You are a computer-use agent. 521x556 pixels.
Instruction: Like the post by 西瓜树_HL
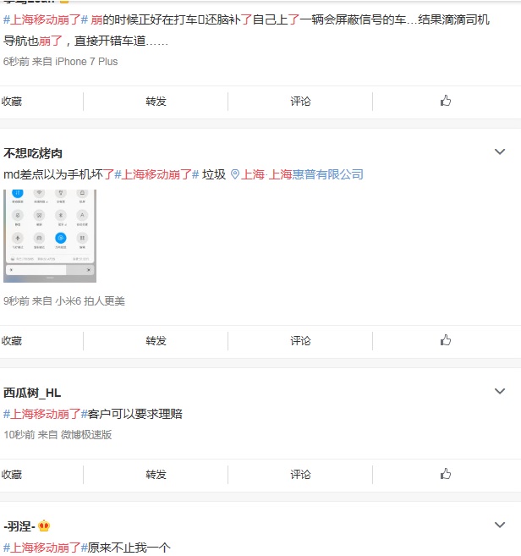point(446,474)
